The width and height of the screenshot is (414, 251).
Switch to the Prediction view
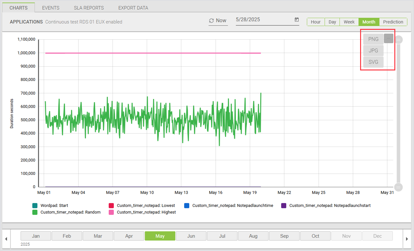coord(393,22)
